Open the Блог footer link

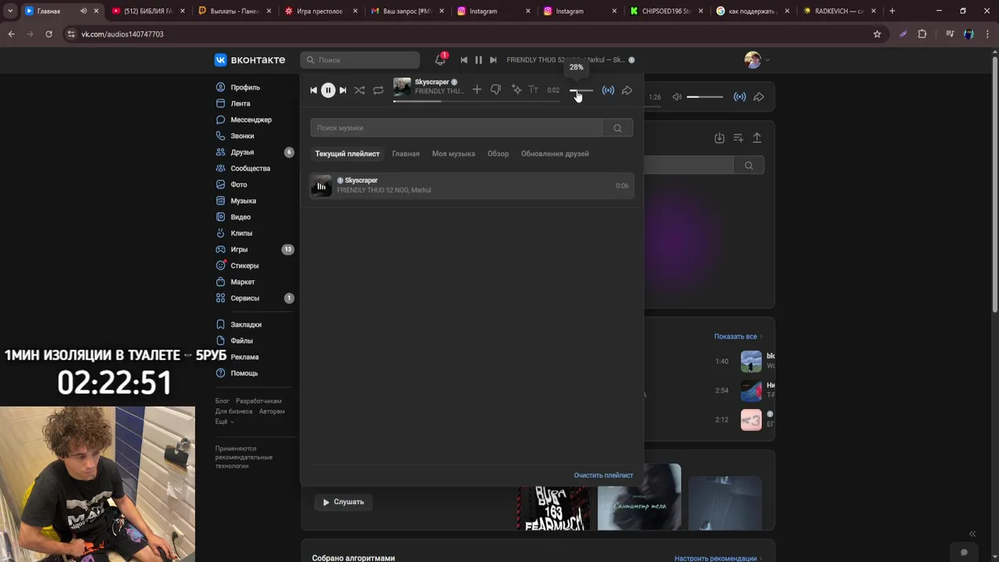pyautogui.click(x=222, y=401)
